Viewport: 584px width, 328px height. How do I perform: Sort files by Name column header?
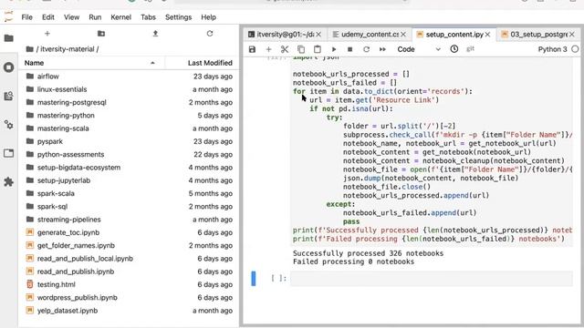tap(90, 63)
